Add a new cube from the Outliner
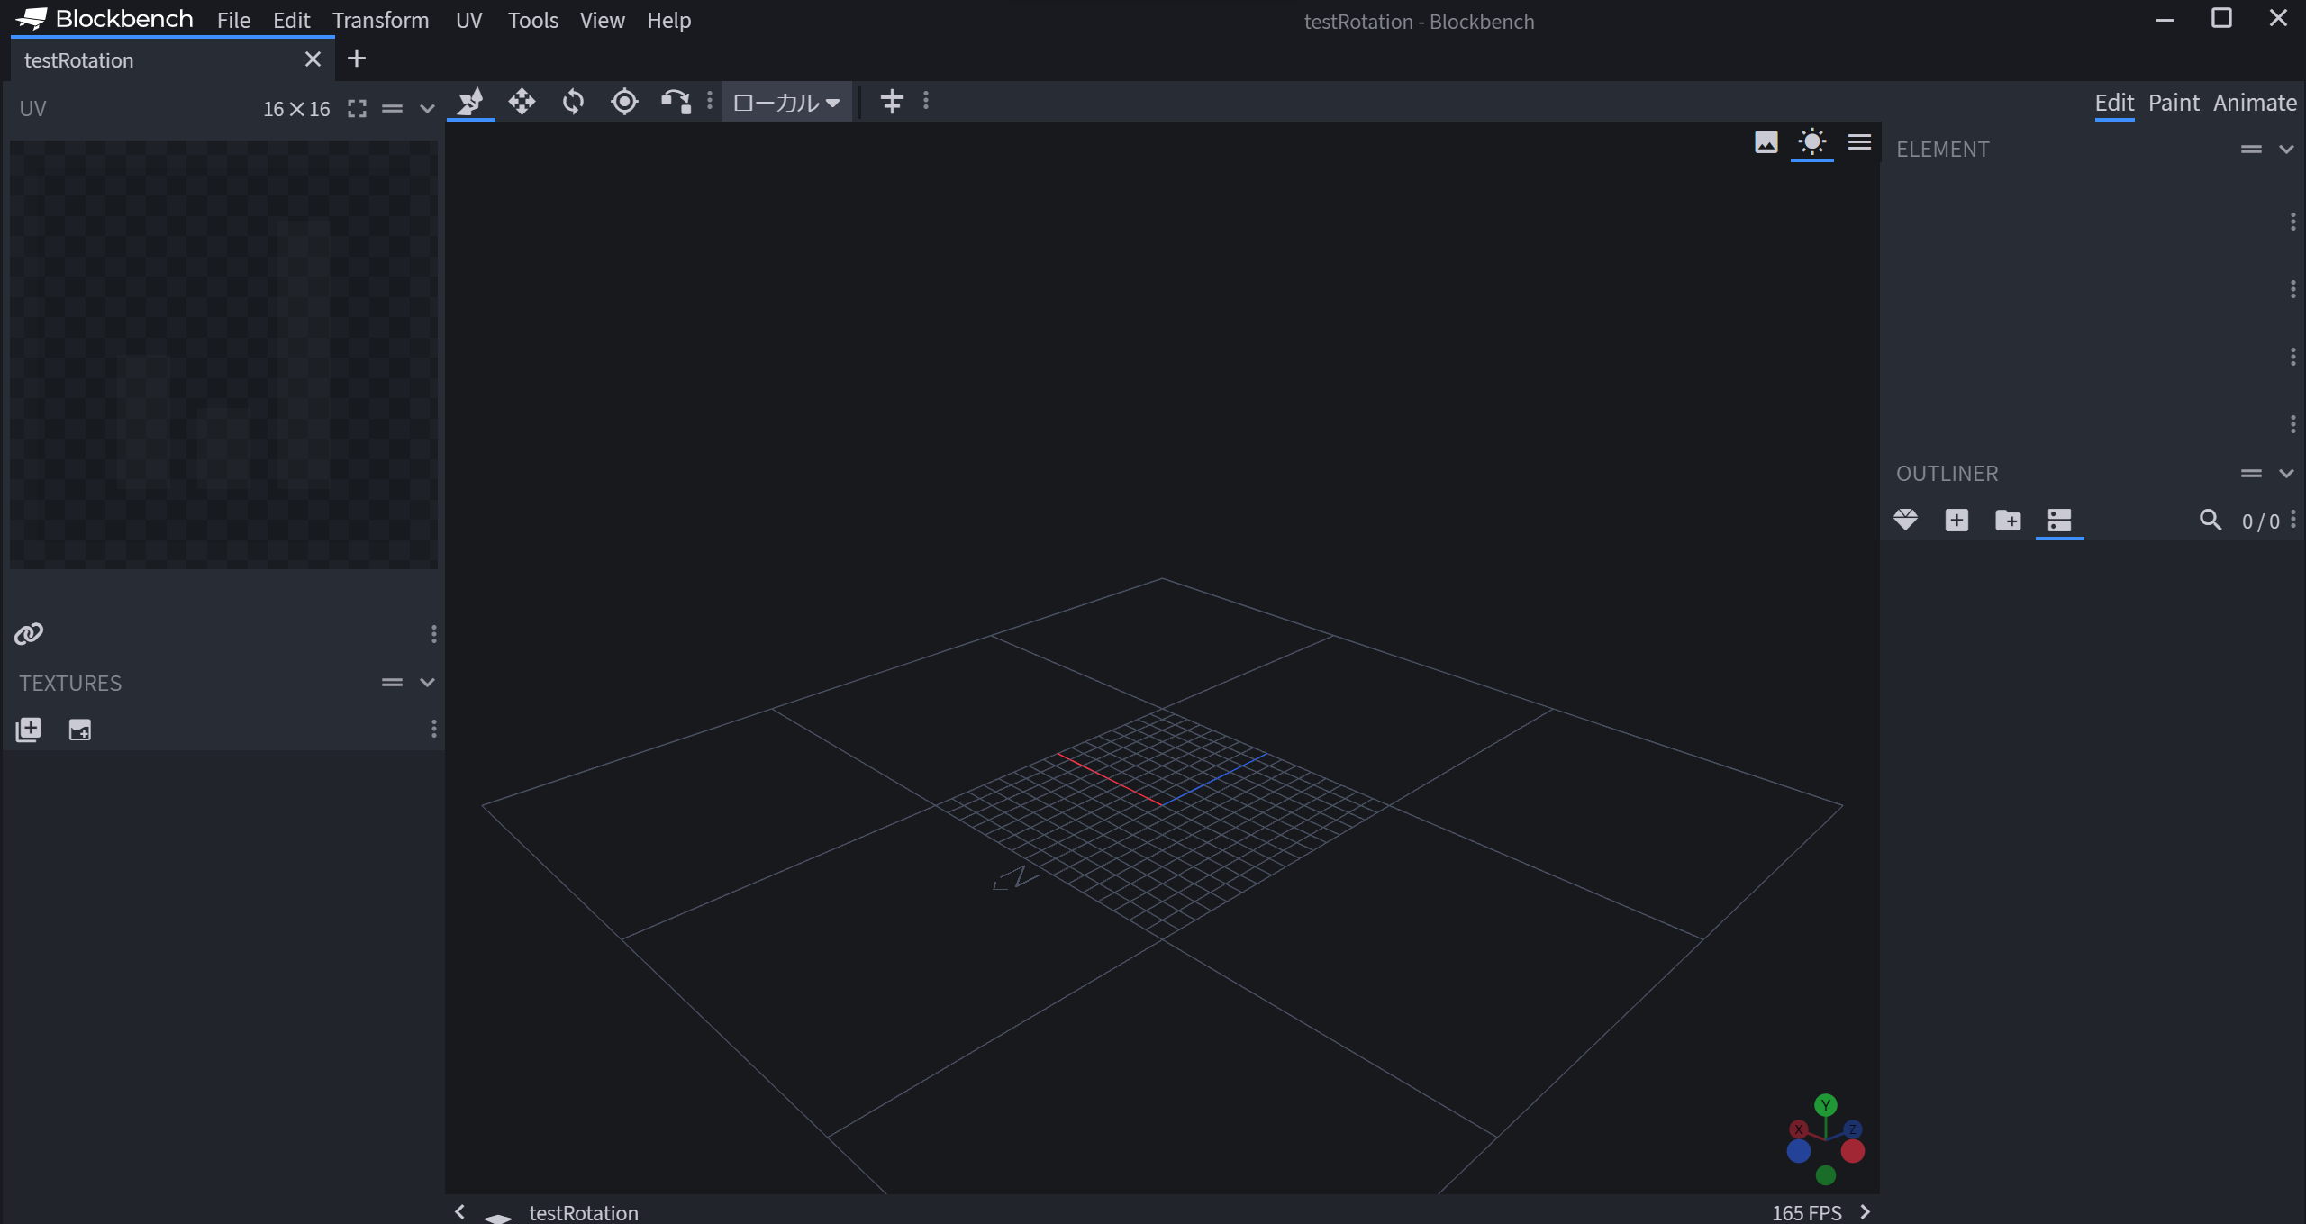Viewport: 2306px width, 1224px height. [x=1956, y=521]
